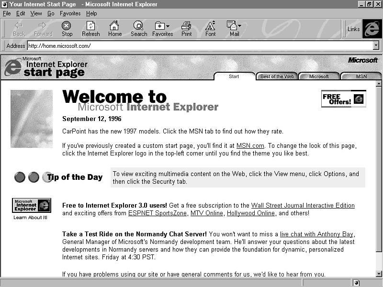Stop loading with the Stop button
The width and height of the screenshot is (383, 287).
point(67,29)
